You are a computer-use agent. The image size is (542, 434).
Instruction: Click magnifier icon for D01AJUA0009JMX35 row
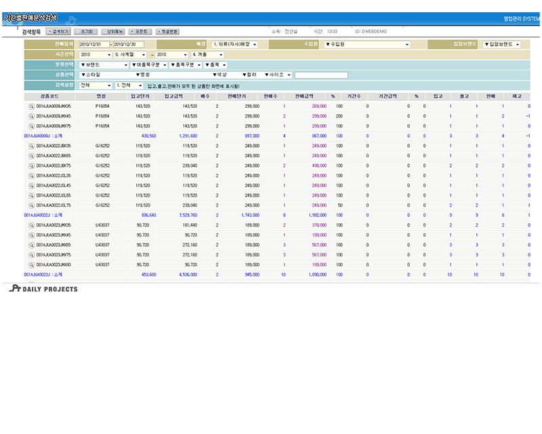point(31,106)
